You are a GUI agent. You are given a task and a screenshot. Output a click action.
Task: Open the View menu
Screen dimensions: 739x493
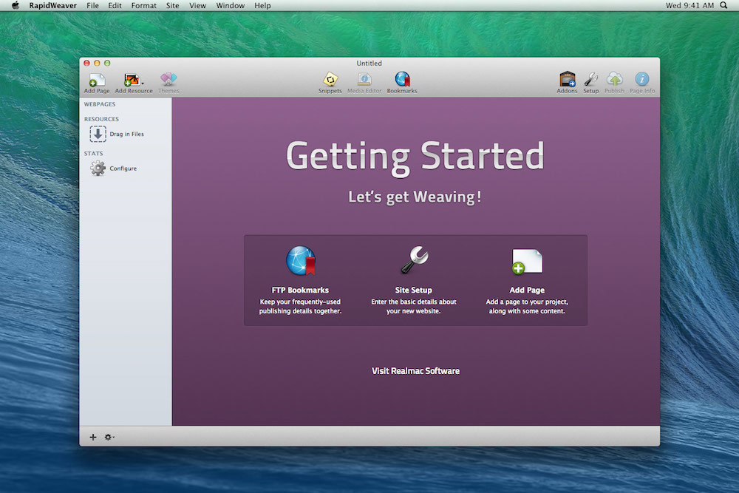click(x=197, y=6)
